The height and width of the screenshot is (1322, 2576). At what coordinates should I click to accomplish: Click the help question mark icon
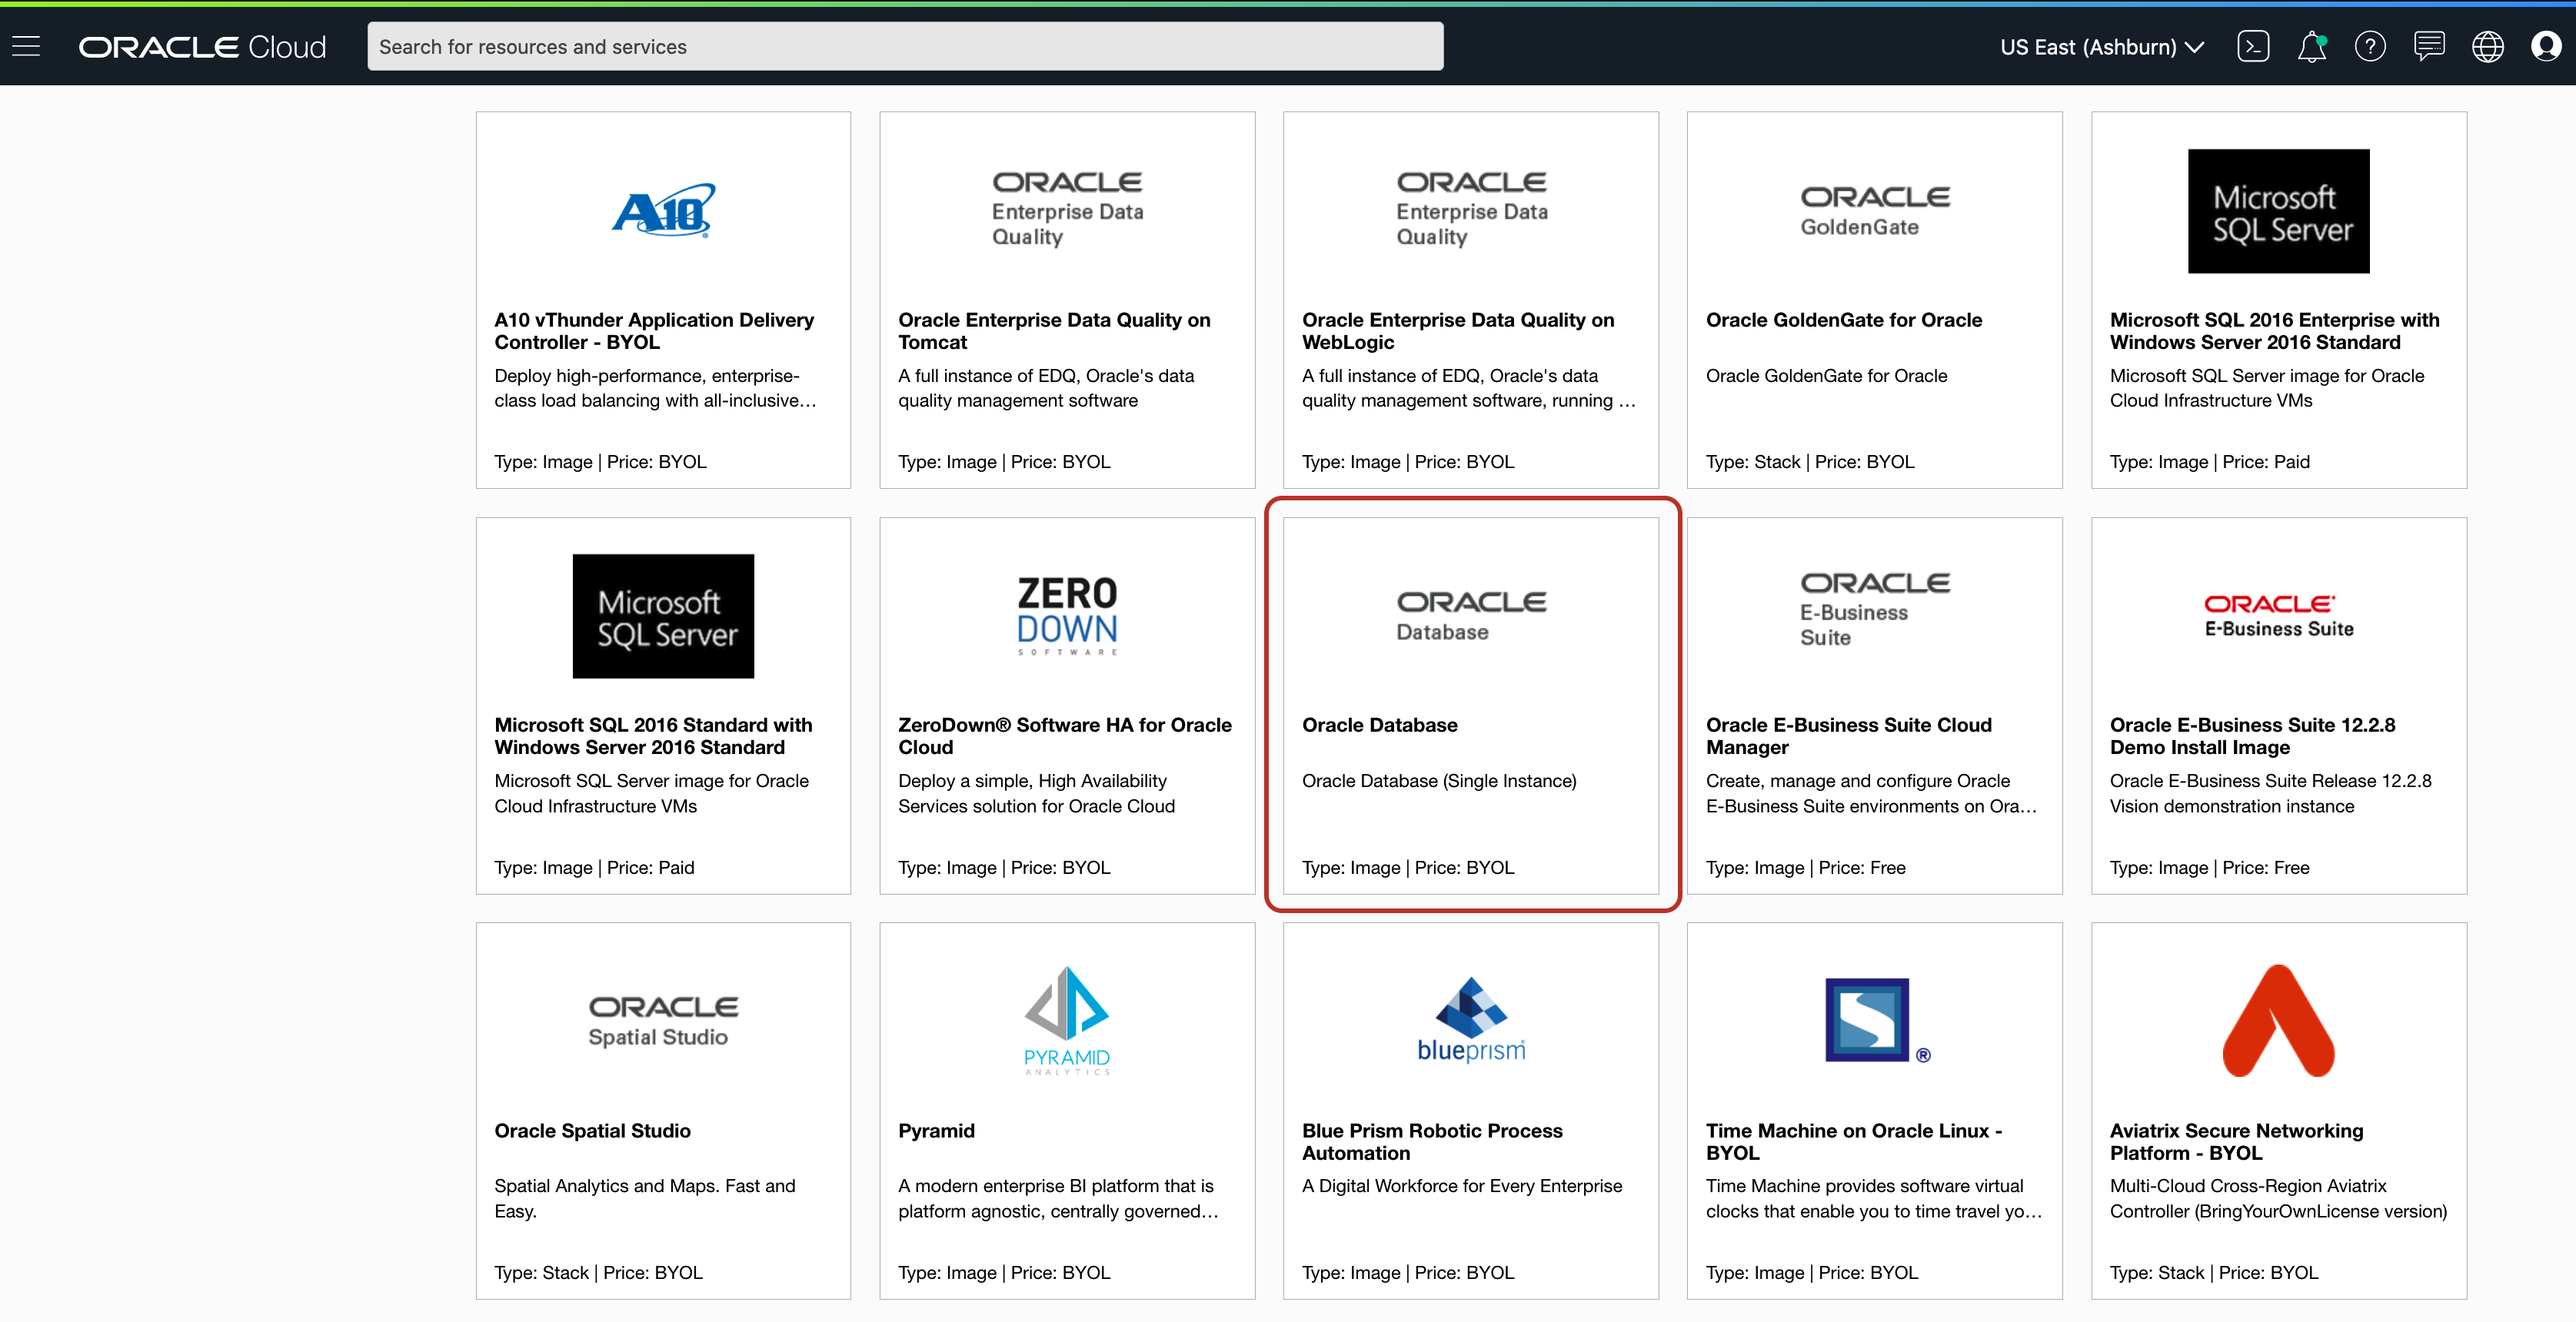coord(2370,46)
